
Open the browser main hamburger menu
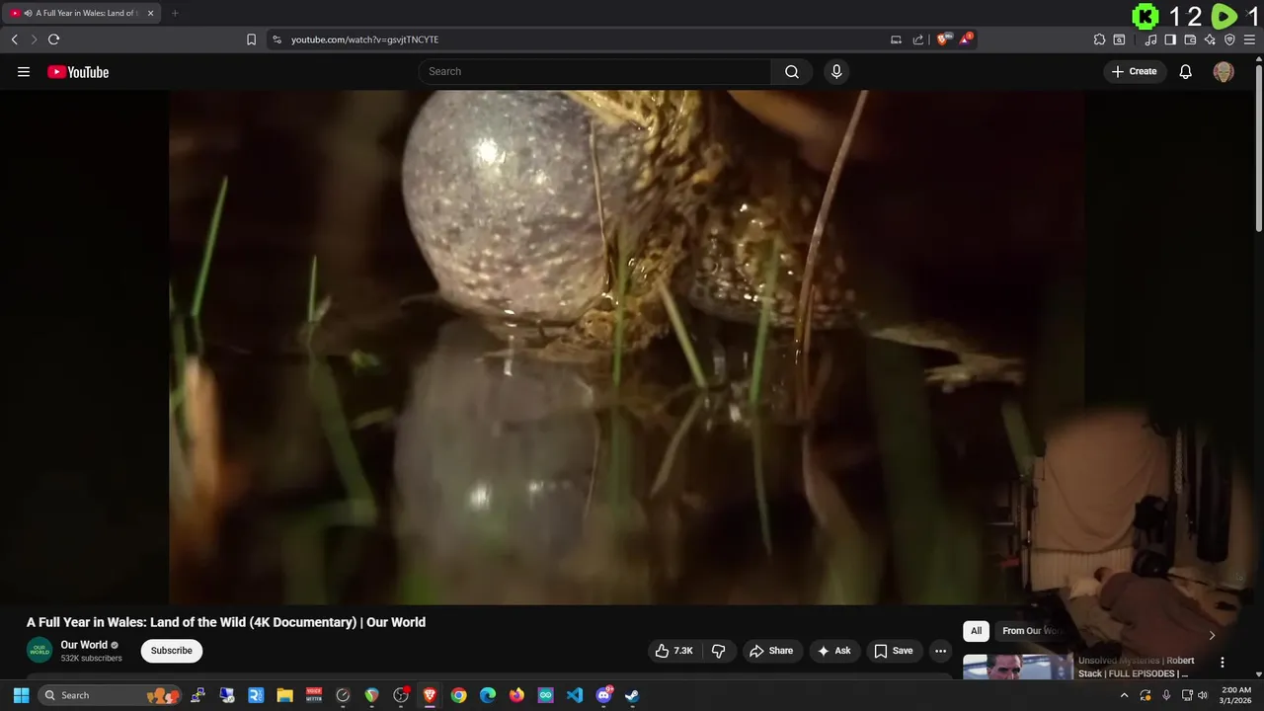click(x=1249, y=39)
